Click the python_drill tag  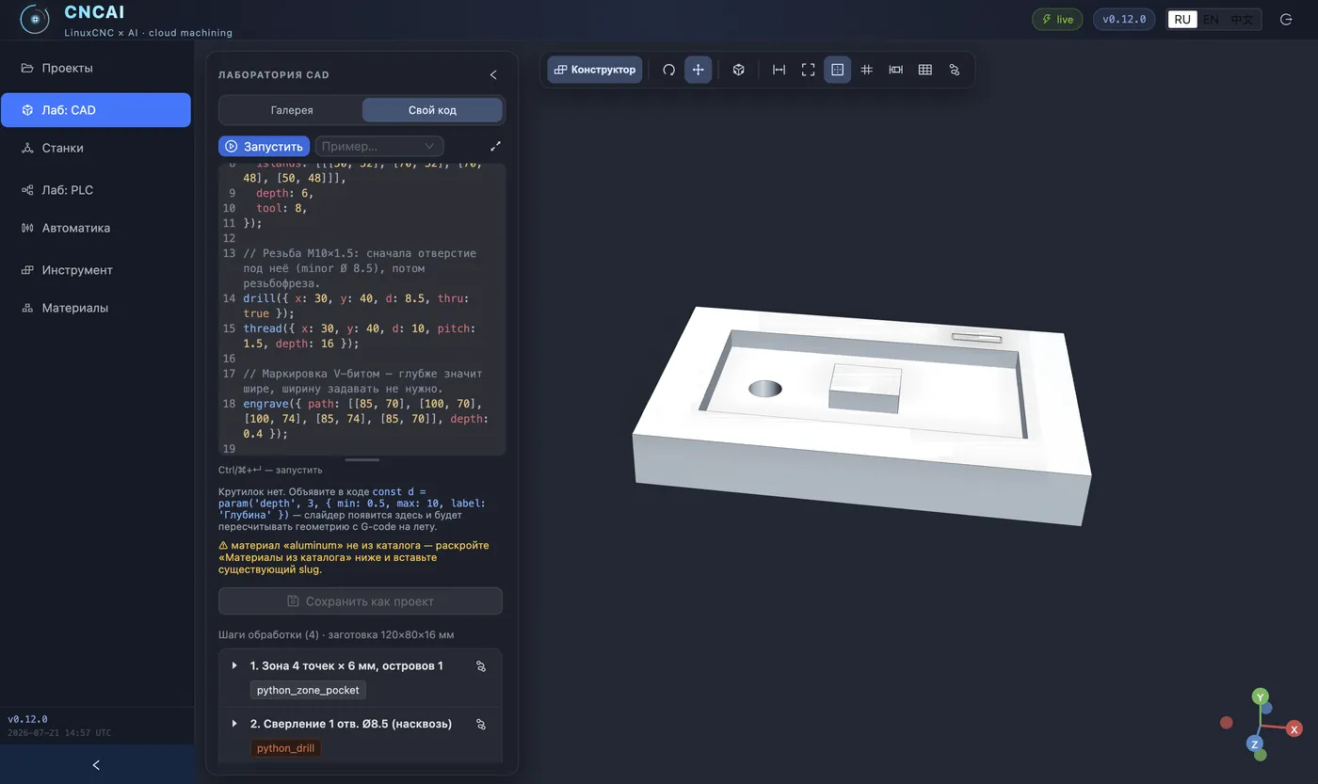point(286,748)
